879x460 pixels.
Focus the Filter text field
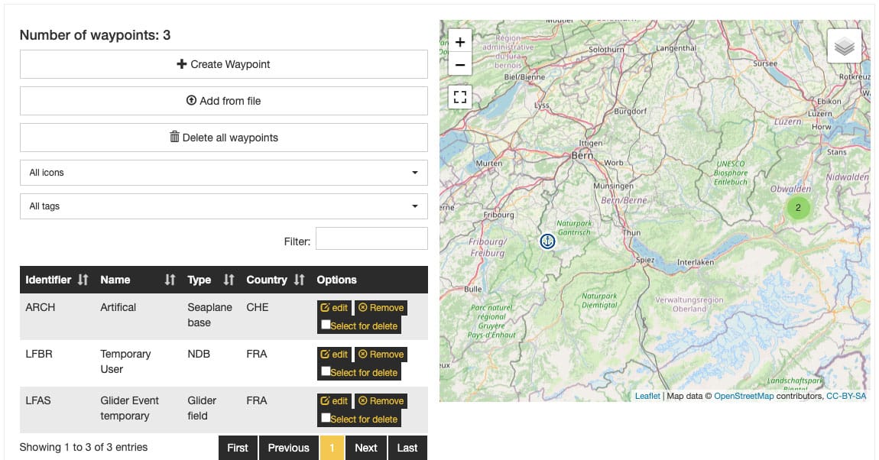371,238
